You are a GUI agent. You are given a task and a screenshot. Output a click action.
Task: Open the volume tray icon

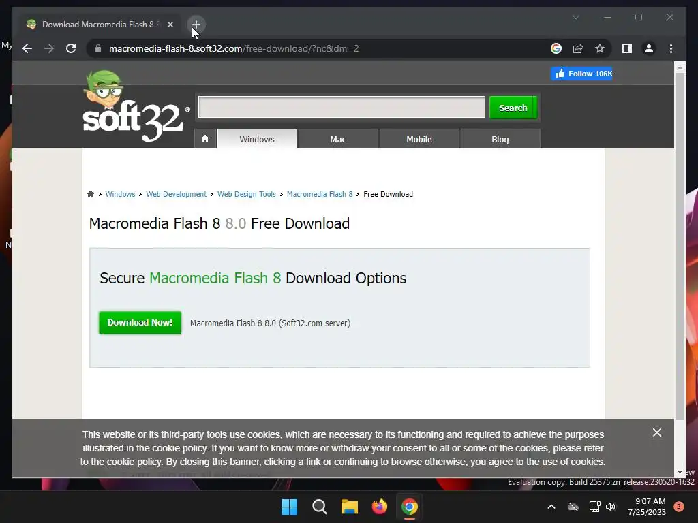[x=611, y=507]
